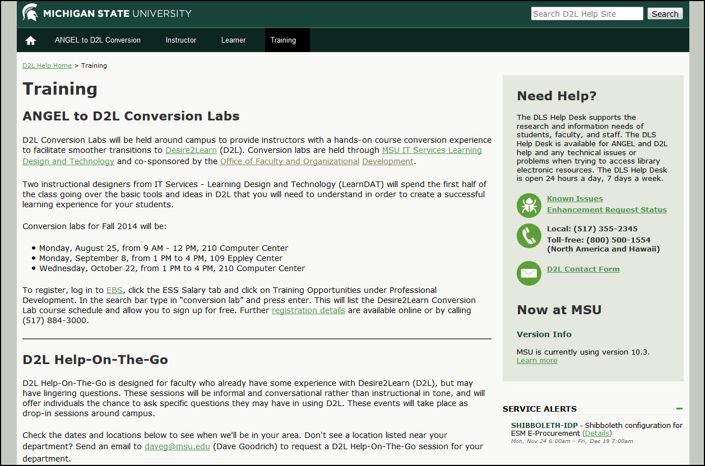
Task: Check Known Issues status
Action: pos(574,198)
